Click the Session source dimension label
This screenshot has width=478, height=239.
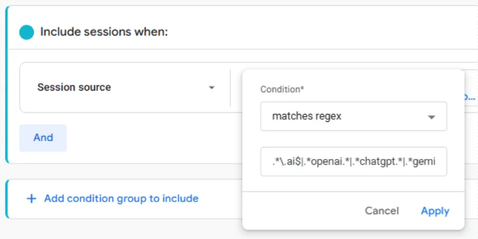tap(74, 87)
